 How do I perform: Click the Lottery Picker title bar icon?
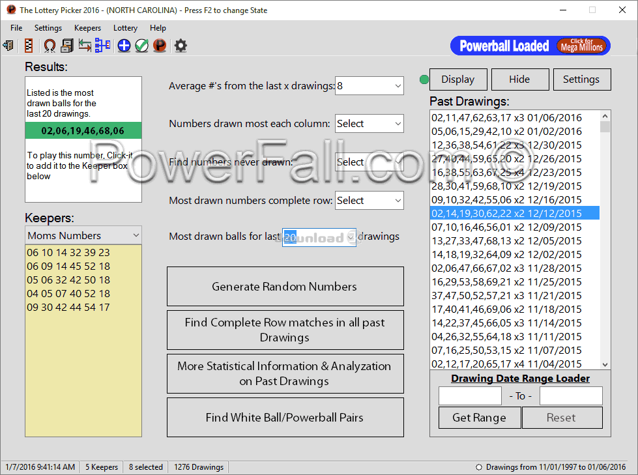[11, 10]
